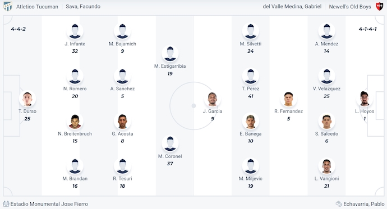387x209 pixels.
Task: Click the Atletico Tucuman club crest icon
Action: coord(8,6)
